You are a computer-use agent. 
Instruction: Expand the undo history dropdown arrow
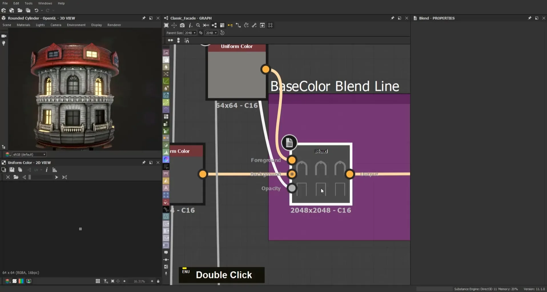tap(42, 11)
